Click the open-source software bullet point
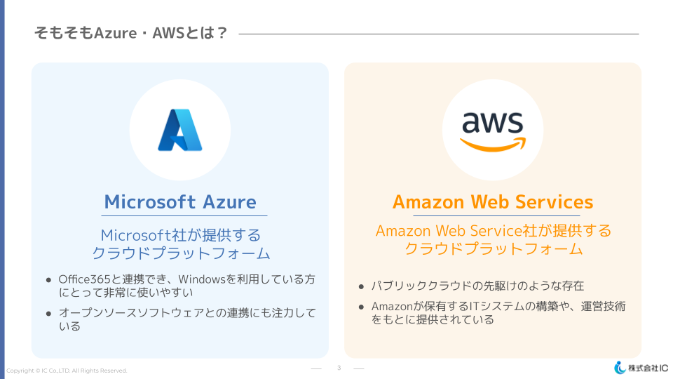The width and height of the screenshot is (673, 379). pyautogui.click(x=186, y=319)
